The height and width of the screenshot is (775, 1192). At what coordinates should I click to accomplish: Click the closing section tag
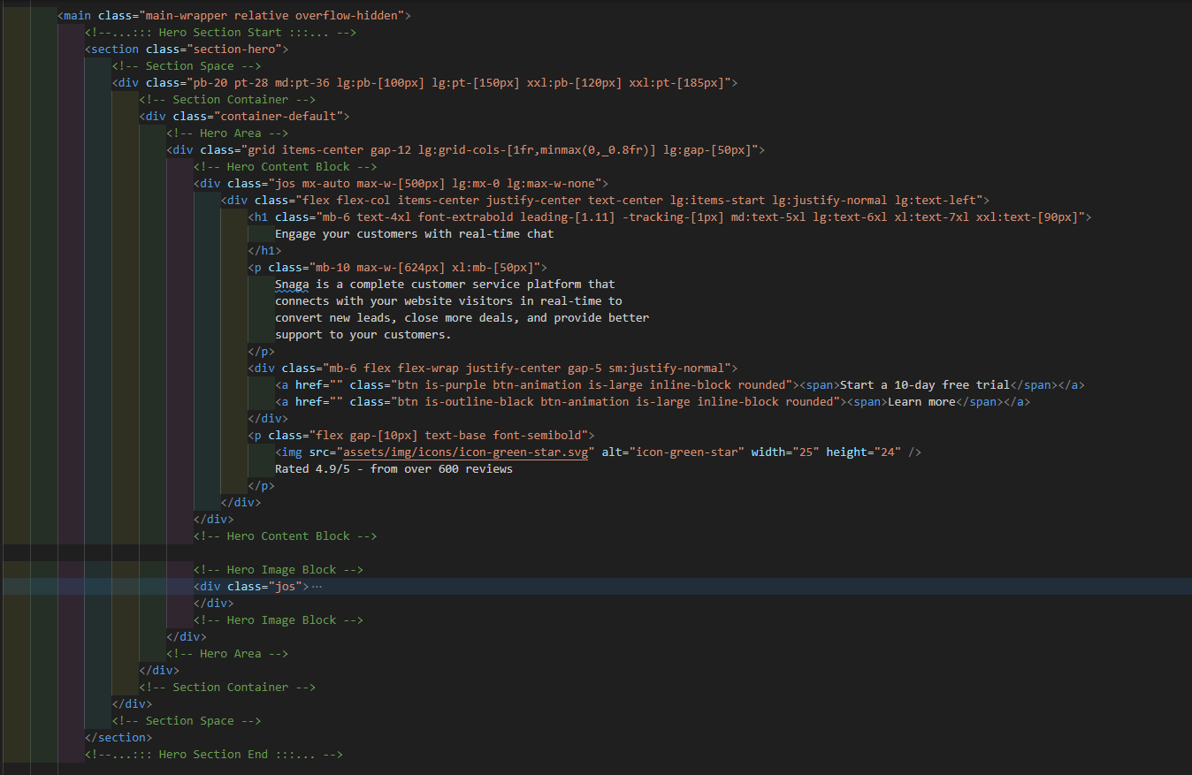[118, 737]
